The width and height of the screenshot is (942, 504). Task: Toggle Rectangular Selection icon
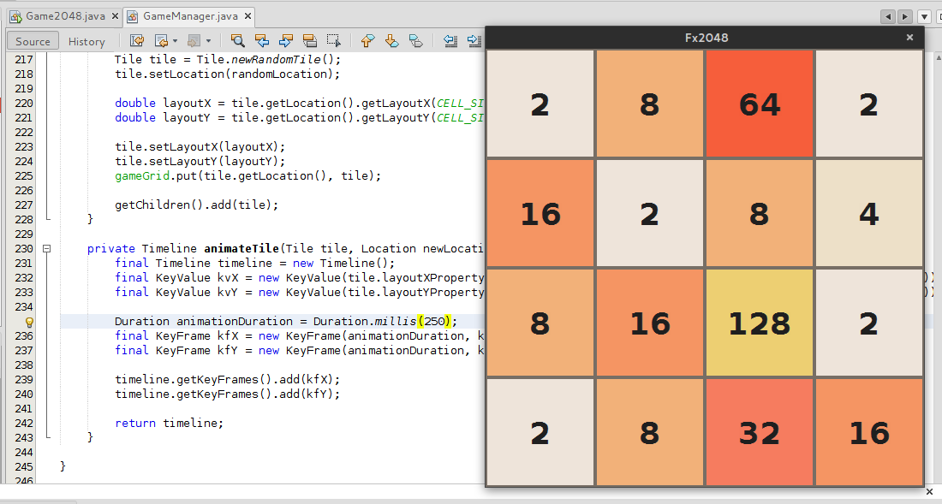(334, 41)
